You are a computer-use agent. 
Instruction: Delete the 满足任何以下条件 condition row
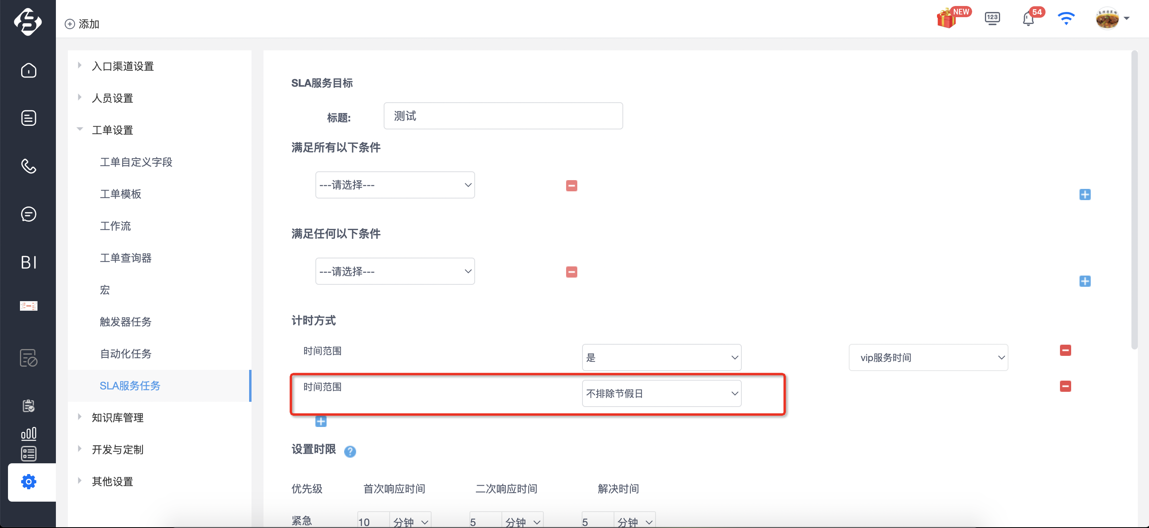click(571, 272)
